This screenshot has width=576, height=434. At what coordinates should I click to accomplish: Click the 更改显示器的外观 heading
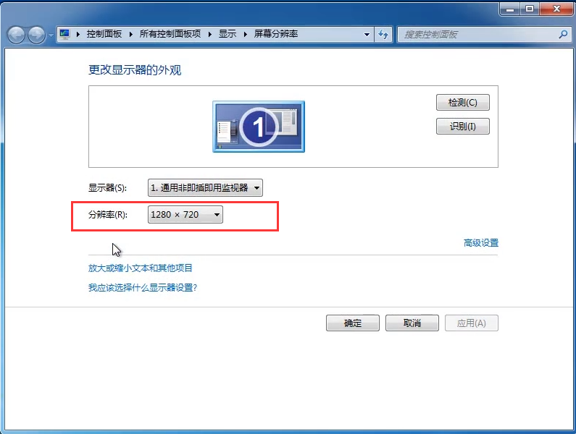[x=135, y=69]
